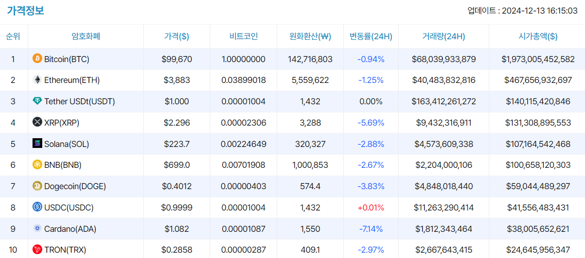Screen dimensions: 585x258
Task: Click Ethereum market cap $467,656,932,697
Action: [x=538, y=80]
